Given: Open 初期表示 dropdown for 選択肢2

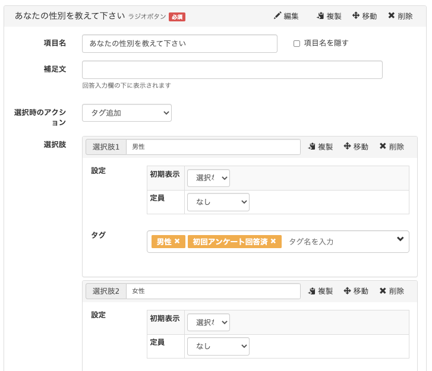Looking at the screenshot, I should click(209, 322).
